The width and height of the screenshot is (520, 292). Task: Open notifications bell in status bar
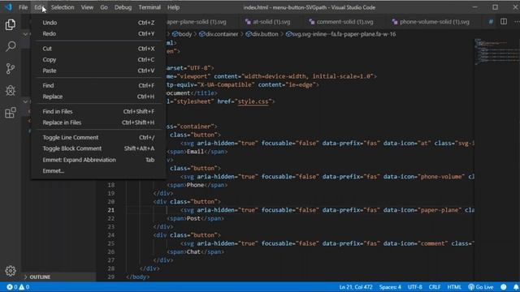click(516, 287)
